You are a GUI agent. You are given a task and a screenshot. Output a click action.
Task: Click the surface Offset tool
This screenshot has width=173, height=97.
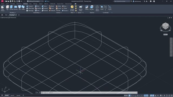58,6
